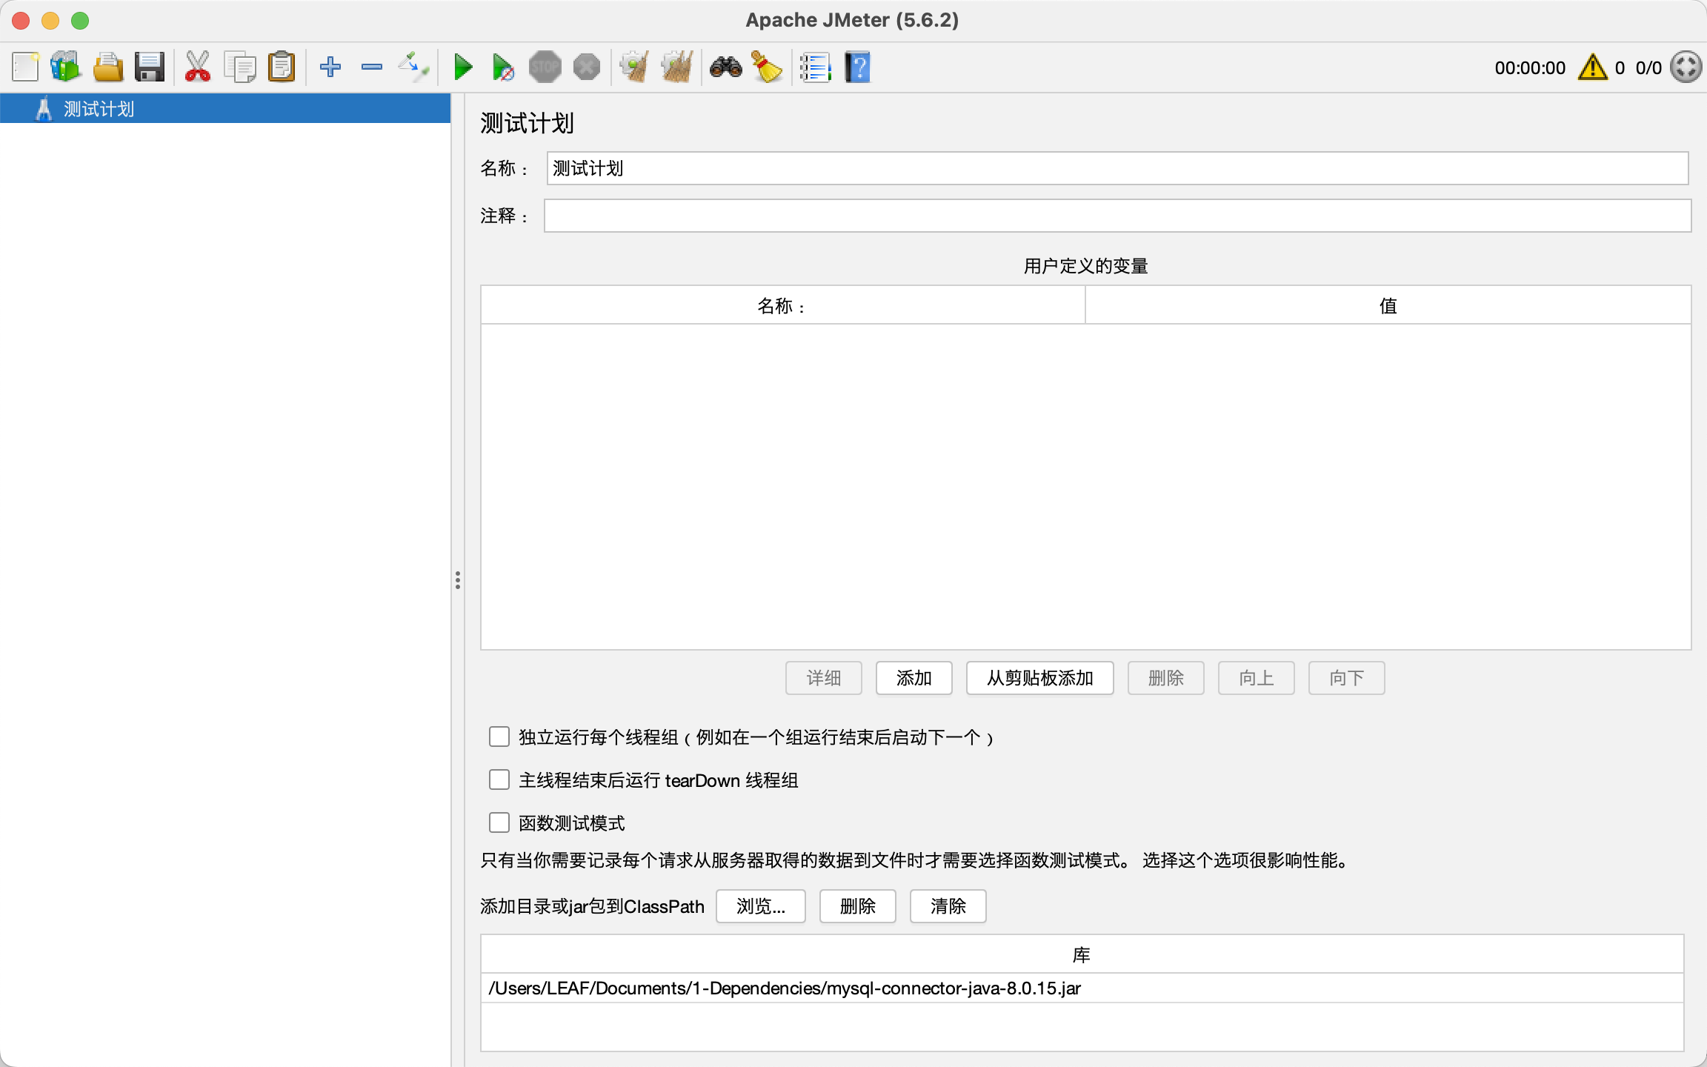Click 浏览... to add jar to ClassPath
Screen dimensions: 1707x1067
point(761,906)
